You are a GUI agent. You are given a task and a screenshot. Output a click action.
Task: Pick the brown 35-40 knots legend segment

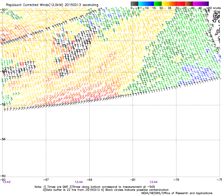pyautogui.click(x=189, y=4)
